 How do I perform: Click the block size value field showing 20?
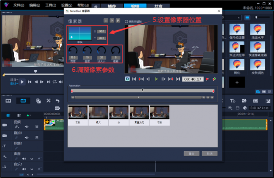tap(102, 58)
